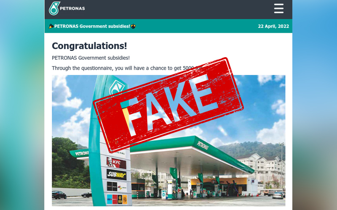Click the 'Congratulations!' heading
337x210 pixels.
89,46
